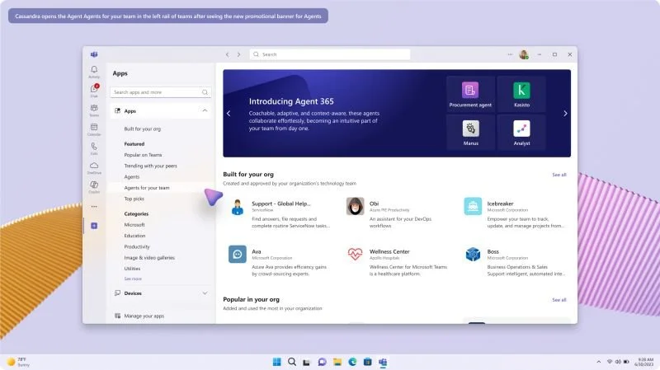Open File Explorer on taskbar
This screenshot has height=370, width=660.
(337, 362)
